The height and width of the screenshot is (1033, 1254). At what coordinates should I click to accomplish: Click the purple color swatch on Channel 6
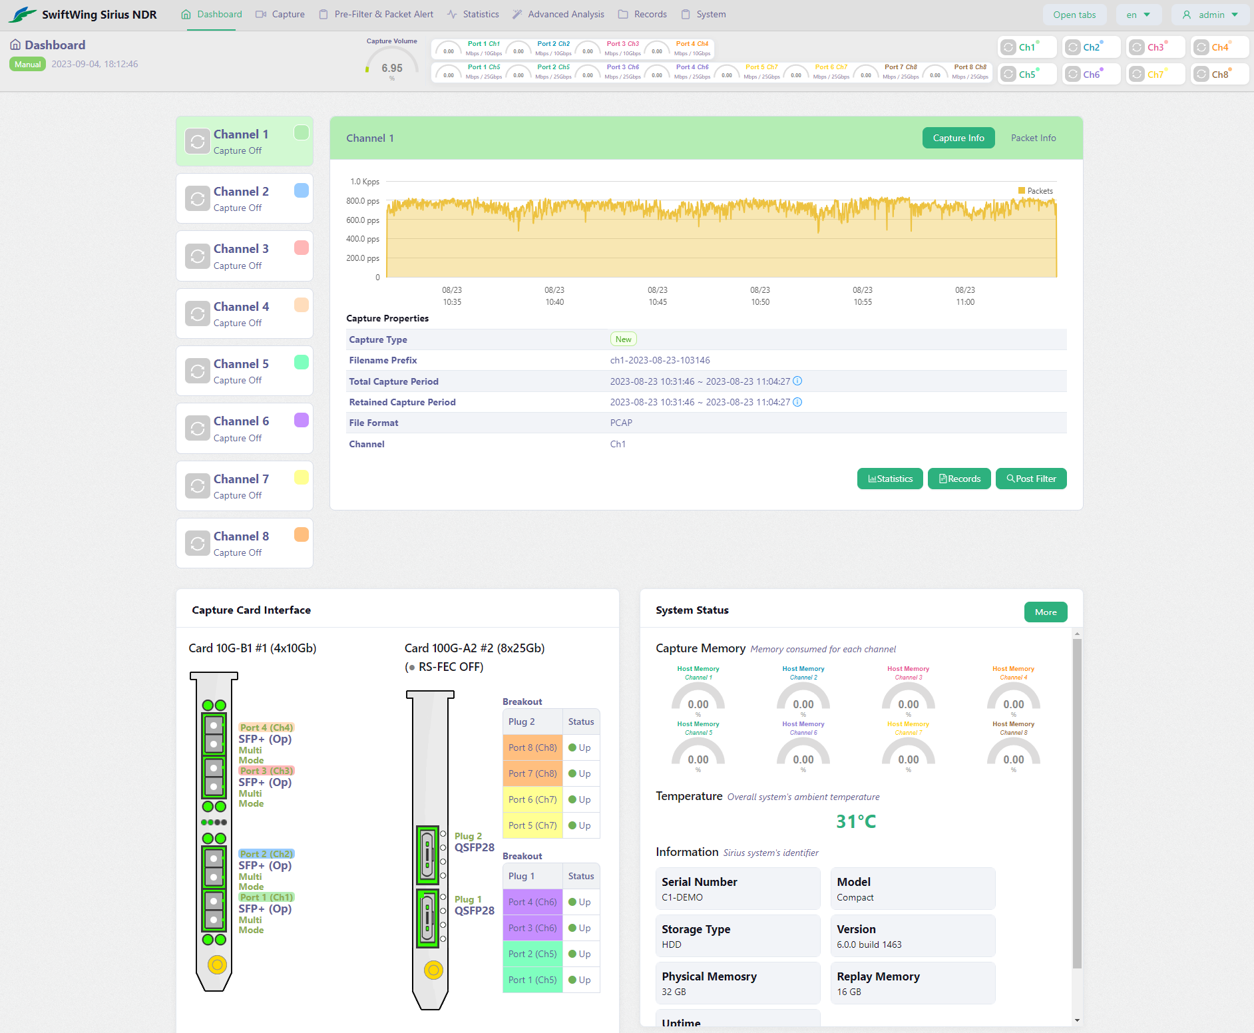(302, 420)
